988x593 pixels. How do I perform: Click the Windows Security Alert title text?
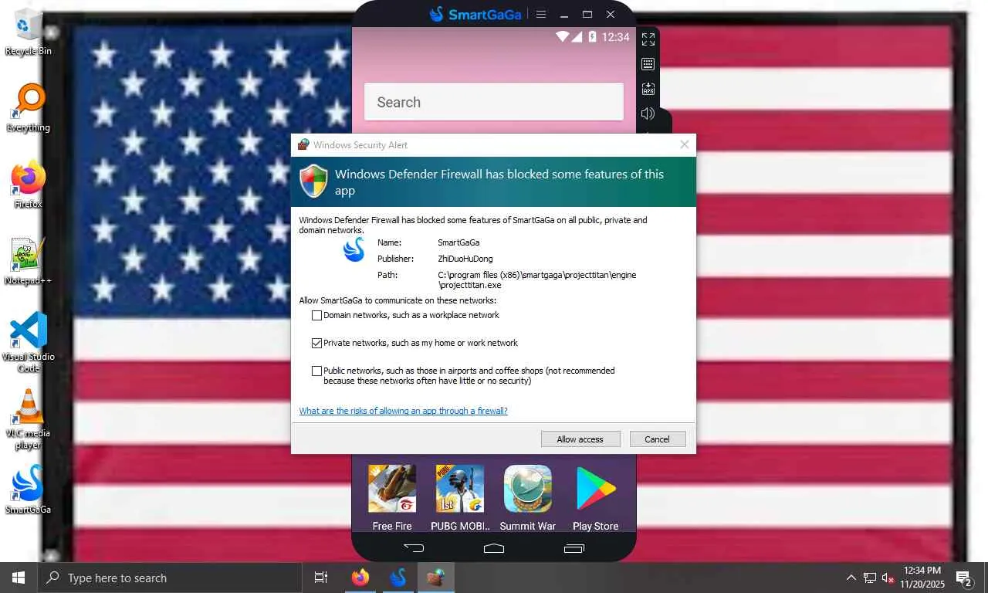point(360,144)
